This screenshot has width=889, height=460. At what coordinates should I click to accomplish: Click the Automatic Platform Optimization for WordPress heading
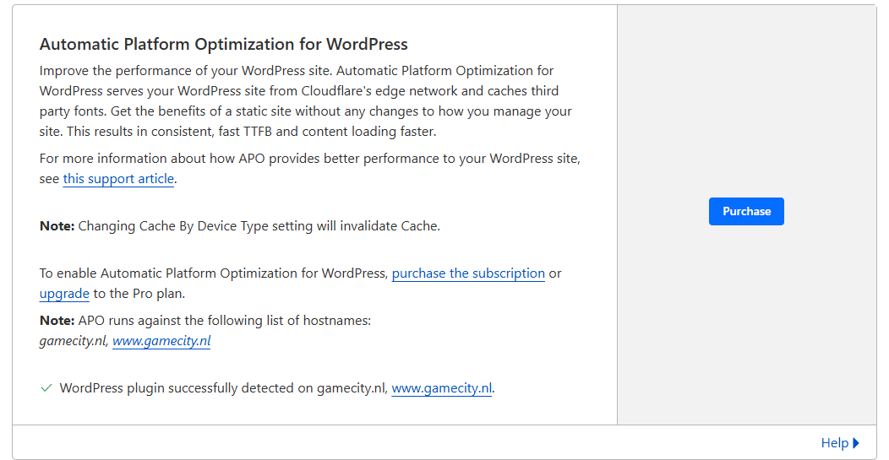tap(224, 45)
